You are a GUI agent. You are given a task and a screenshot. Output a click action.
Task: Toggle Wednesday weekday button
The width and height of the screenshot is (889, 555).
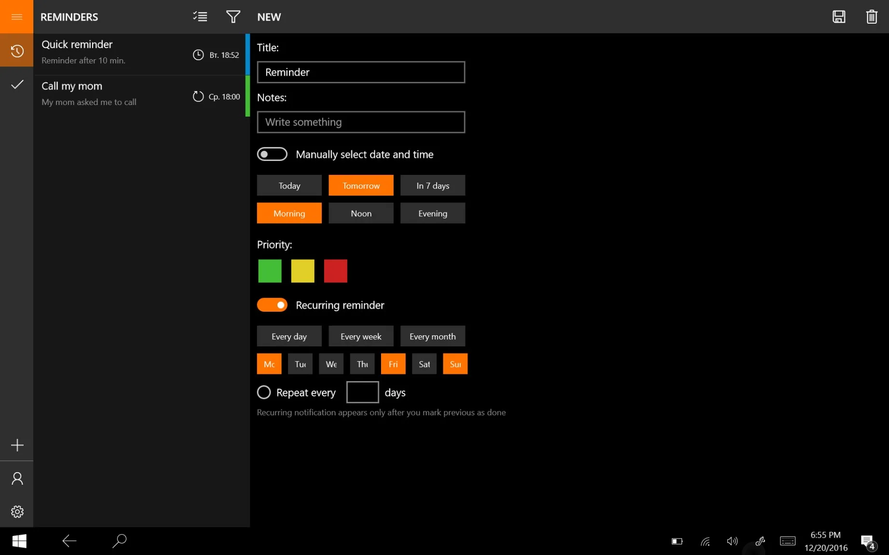point(331,364)
